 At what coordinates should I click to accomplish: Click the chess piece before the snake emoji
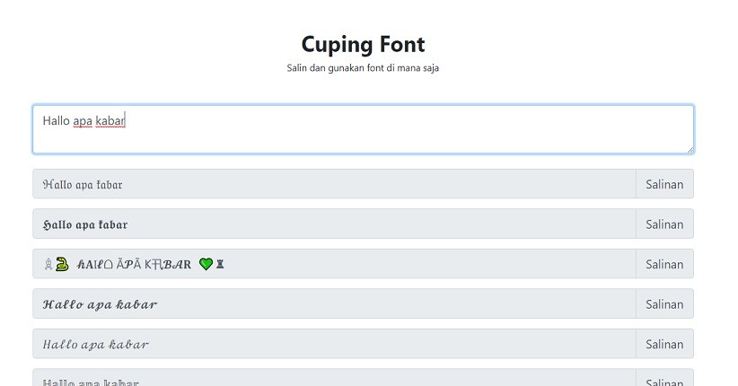[48, 264]
